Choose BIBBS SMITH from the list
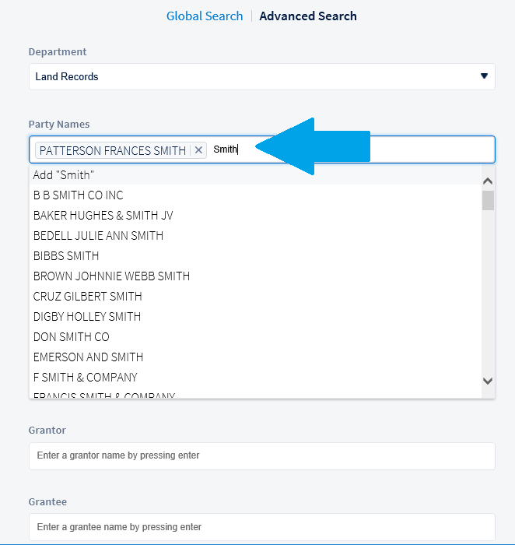Screen dimensions: 515x545 (66, 256)
